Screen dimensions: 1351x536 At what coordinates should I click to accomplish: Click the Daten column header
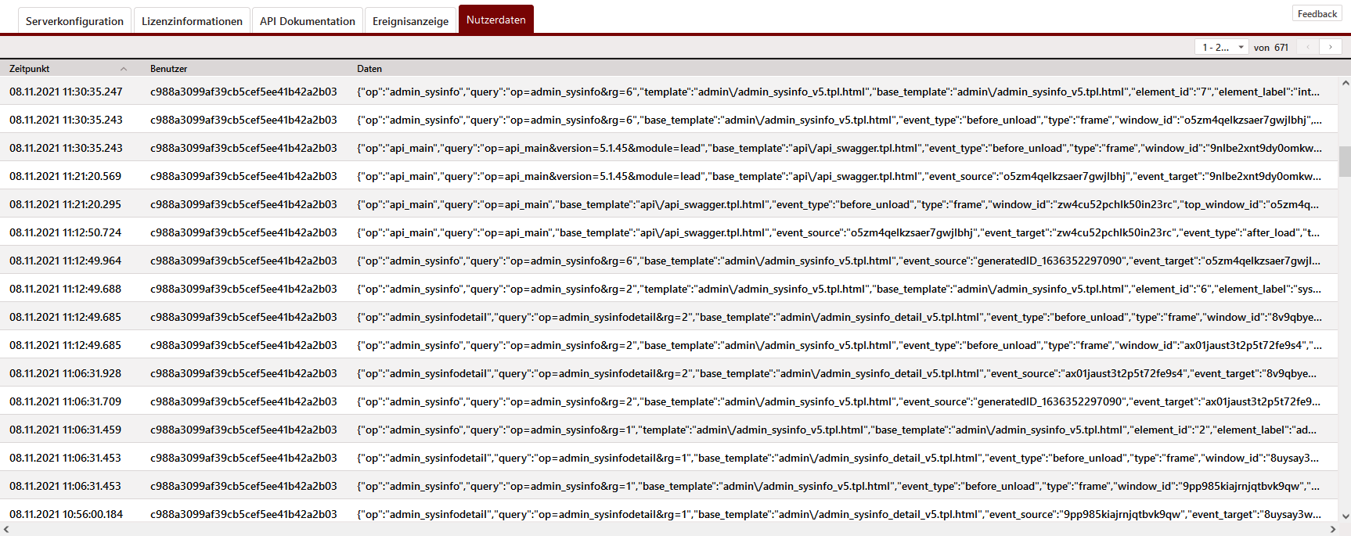click(x=369, y=69)
